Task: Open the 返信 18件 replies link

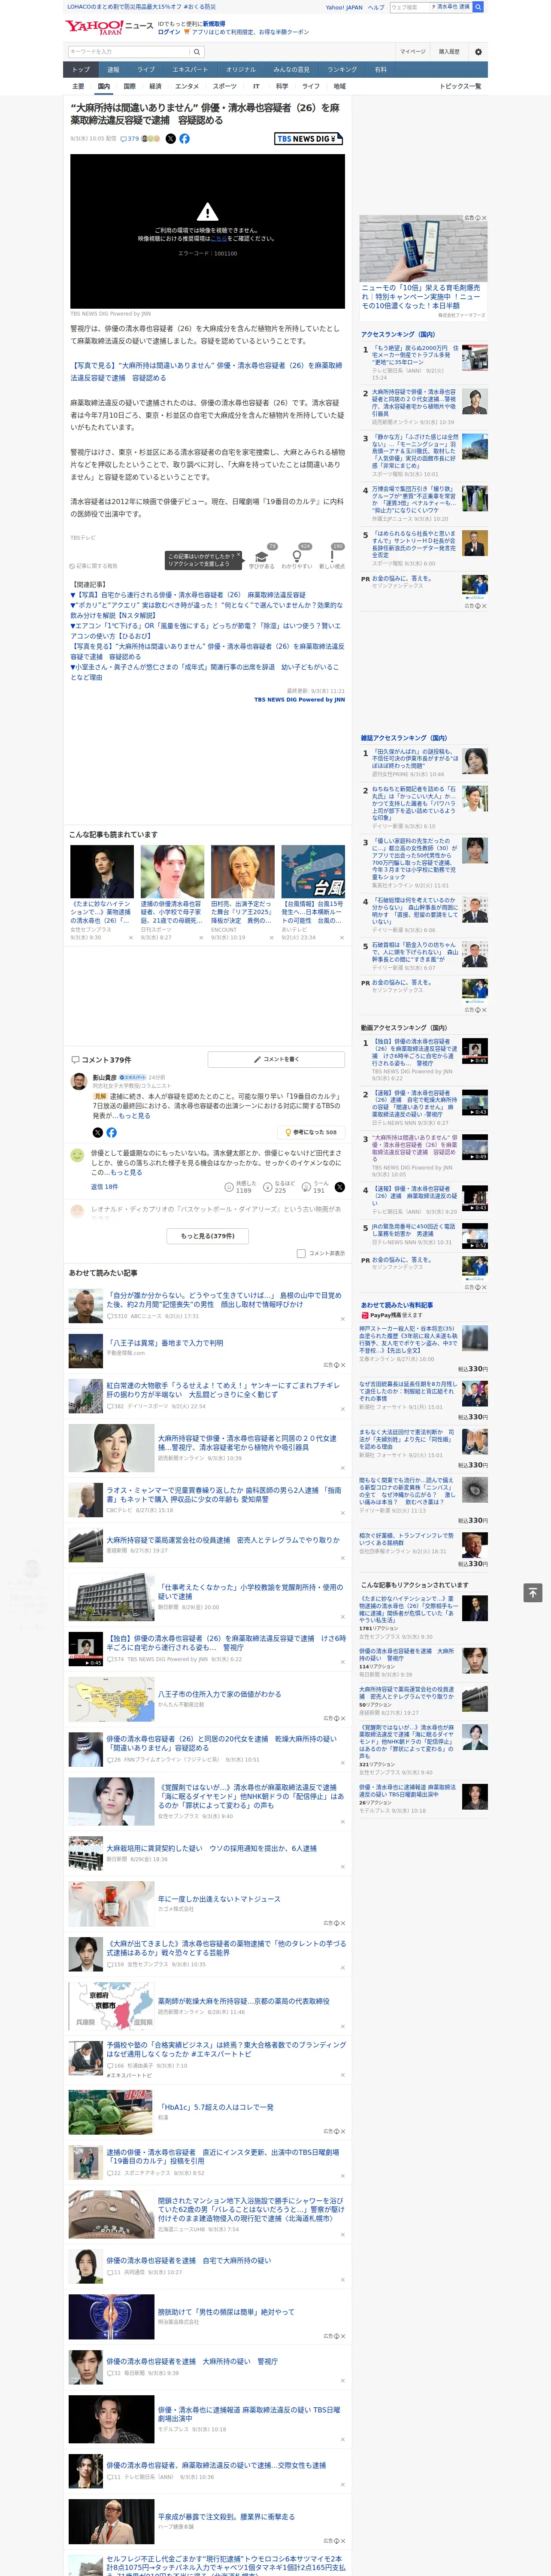Action: pos(104,1187)
